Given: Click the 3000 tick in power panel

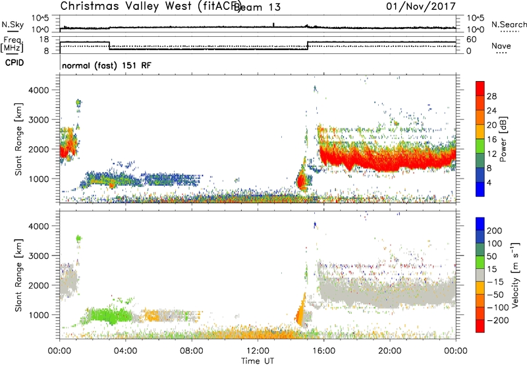Looking at the screenshot, I should click(x=39, y=120).
